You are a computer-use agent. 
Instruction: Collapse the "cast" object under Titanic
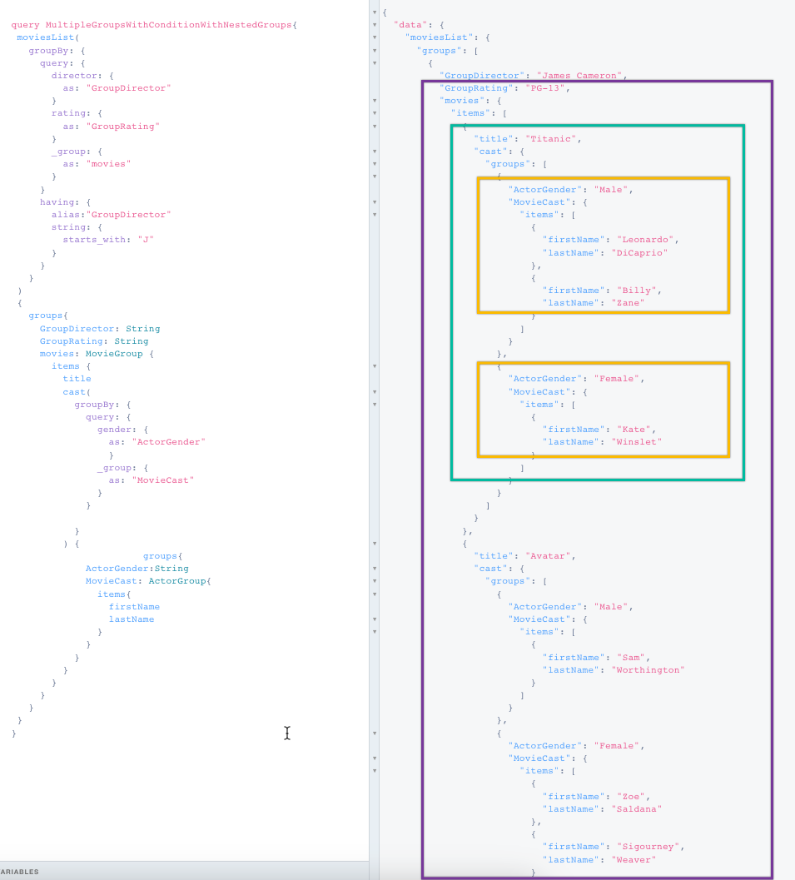(x=375, y=152)
